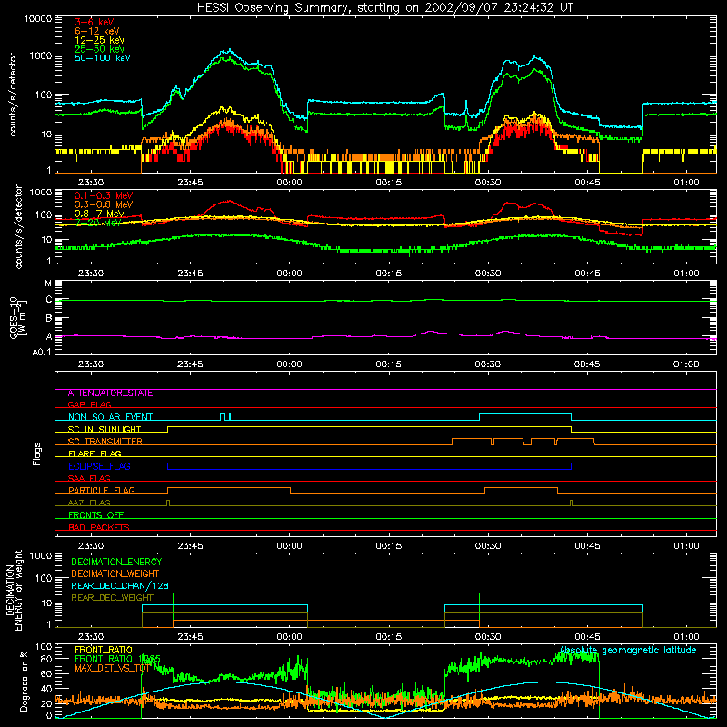
Task: Select the SC_TRANSMITTER flag label
Action: pos(105,442)
